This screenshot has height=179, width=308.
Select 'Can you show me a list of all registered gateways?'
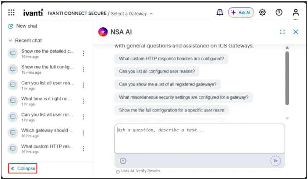coord(168,84)
